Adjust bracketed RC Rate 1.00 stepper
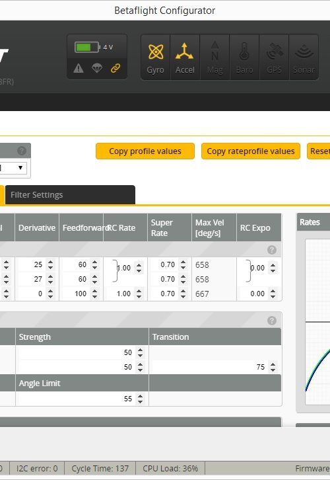The width and height of the screenshot is (330, 480). pyautogui.click(x=139, y=268)
